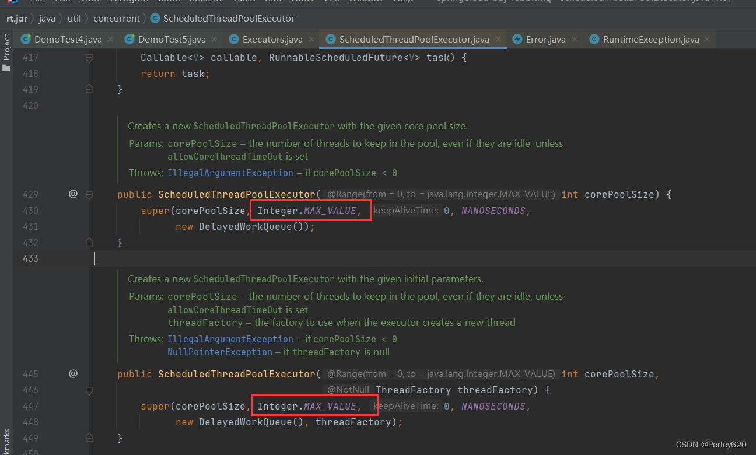
Task: Click DelayedWorkQueue on line 448
Action: 246,422
